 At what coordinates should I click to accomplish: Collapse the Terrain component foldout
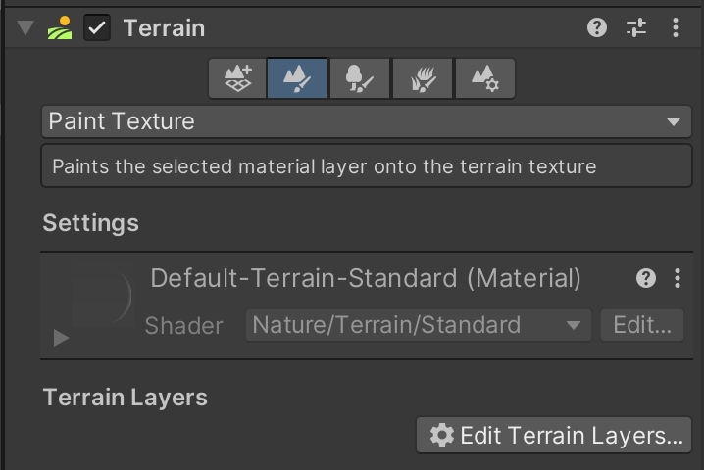coord(25,28)
